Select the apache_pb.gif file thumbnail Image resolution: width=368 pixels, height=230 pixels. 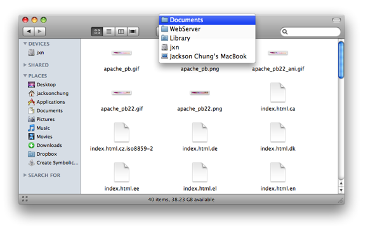point(122,53)
